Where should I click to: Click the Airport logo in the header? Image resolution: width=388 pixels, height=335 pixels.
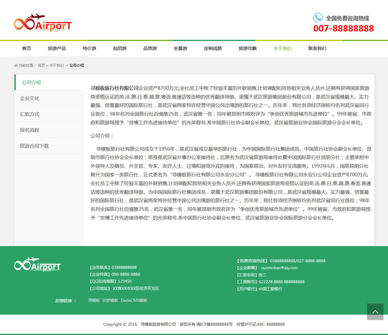43,22
